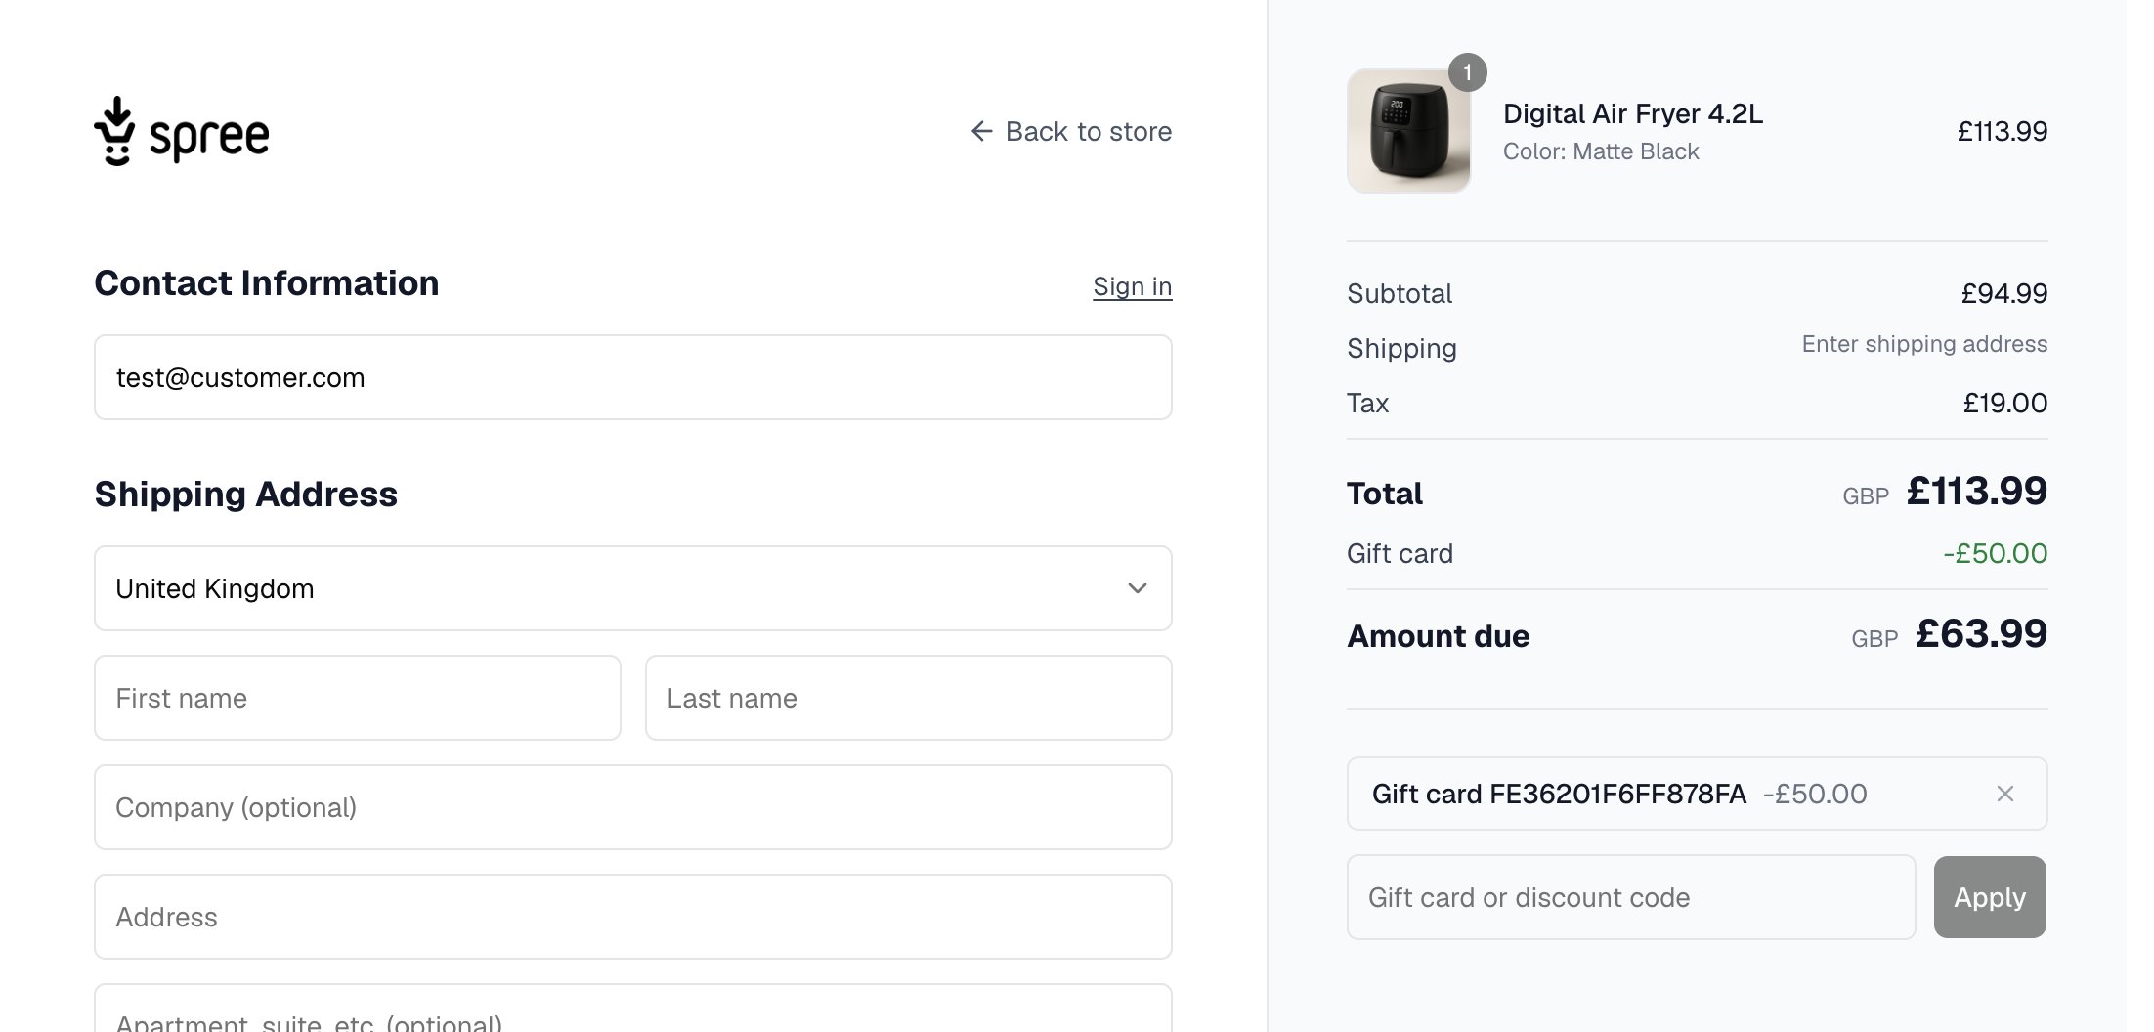Screen dimensions: 2154x1032
Task: Click the Apply button
Action: point(1990,897)
